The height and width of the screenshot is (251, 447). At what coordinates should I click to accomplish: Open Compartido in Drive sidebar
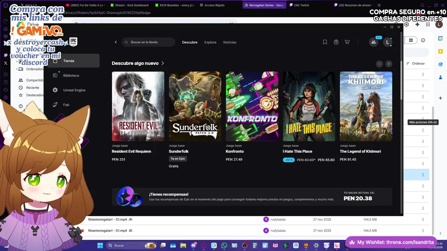[32, 80]
